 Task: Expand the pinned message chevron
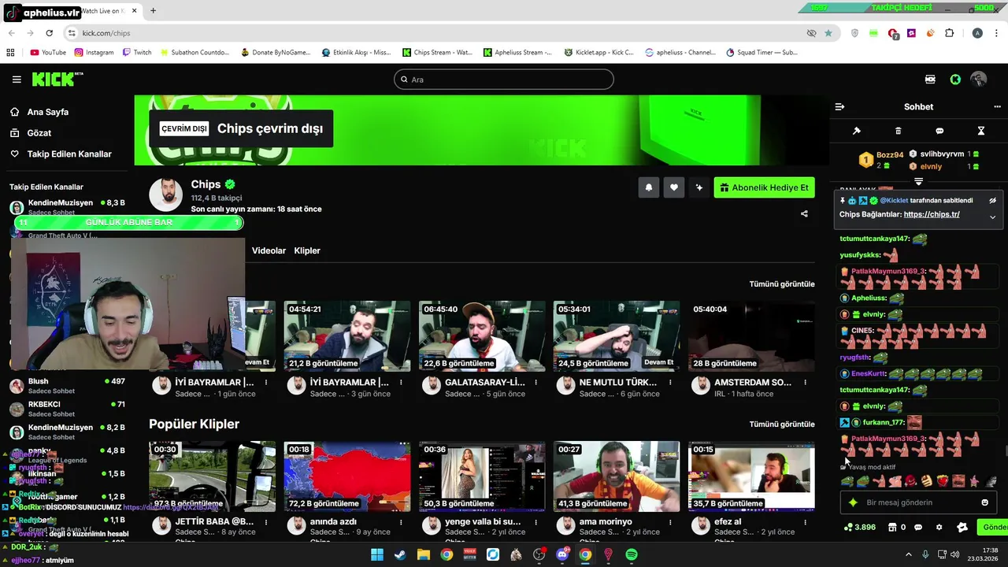[x=993, y=217]
